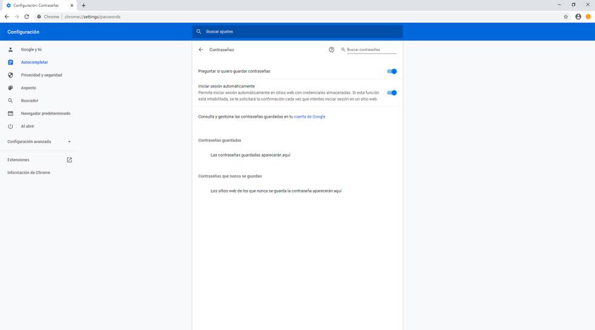The width and height of the screenshot is (595, 330).
Task: Expand the Configuración avanzada arrow
Action: pos(69,142)
